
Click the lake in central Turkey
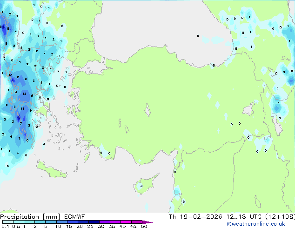[149, 111]
